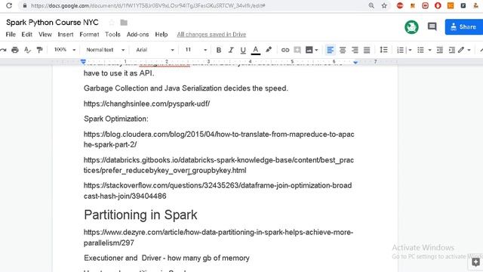Select center align

coord(343,50)
